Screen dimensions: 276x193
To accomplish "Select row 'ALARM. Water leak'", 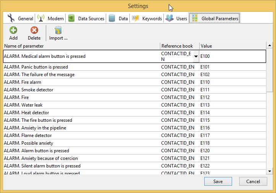I will tap(134, 105).
